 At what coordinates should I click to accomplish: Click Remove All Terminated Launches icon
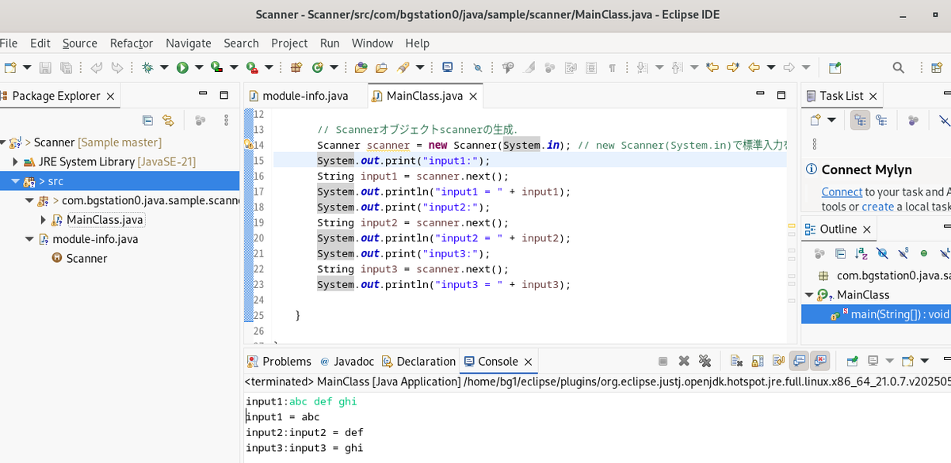[x=705, y=361]
